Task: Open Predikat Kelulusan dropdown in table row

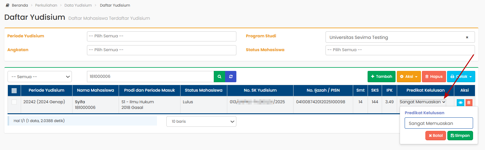Action: pos(423,102)
